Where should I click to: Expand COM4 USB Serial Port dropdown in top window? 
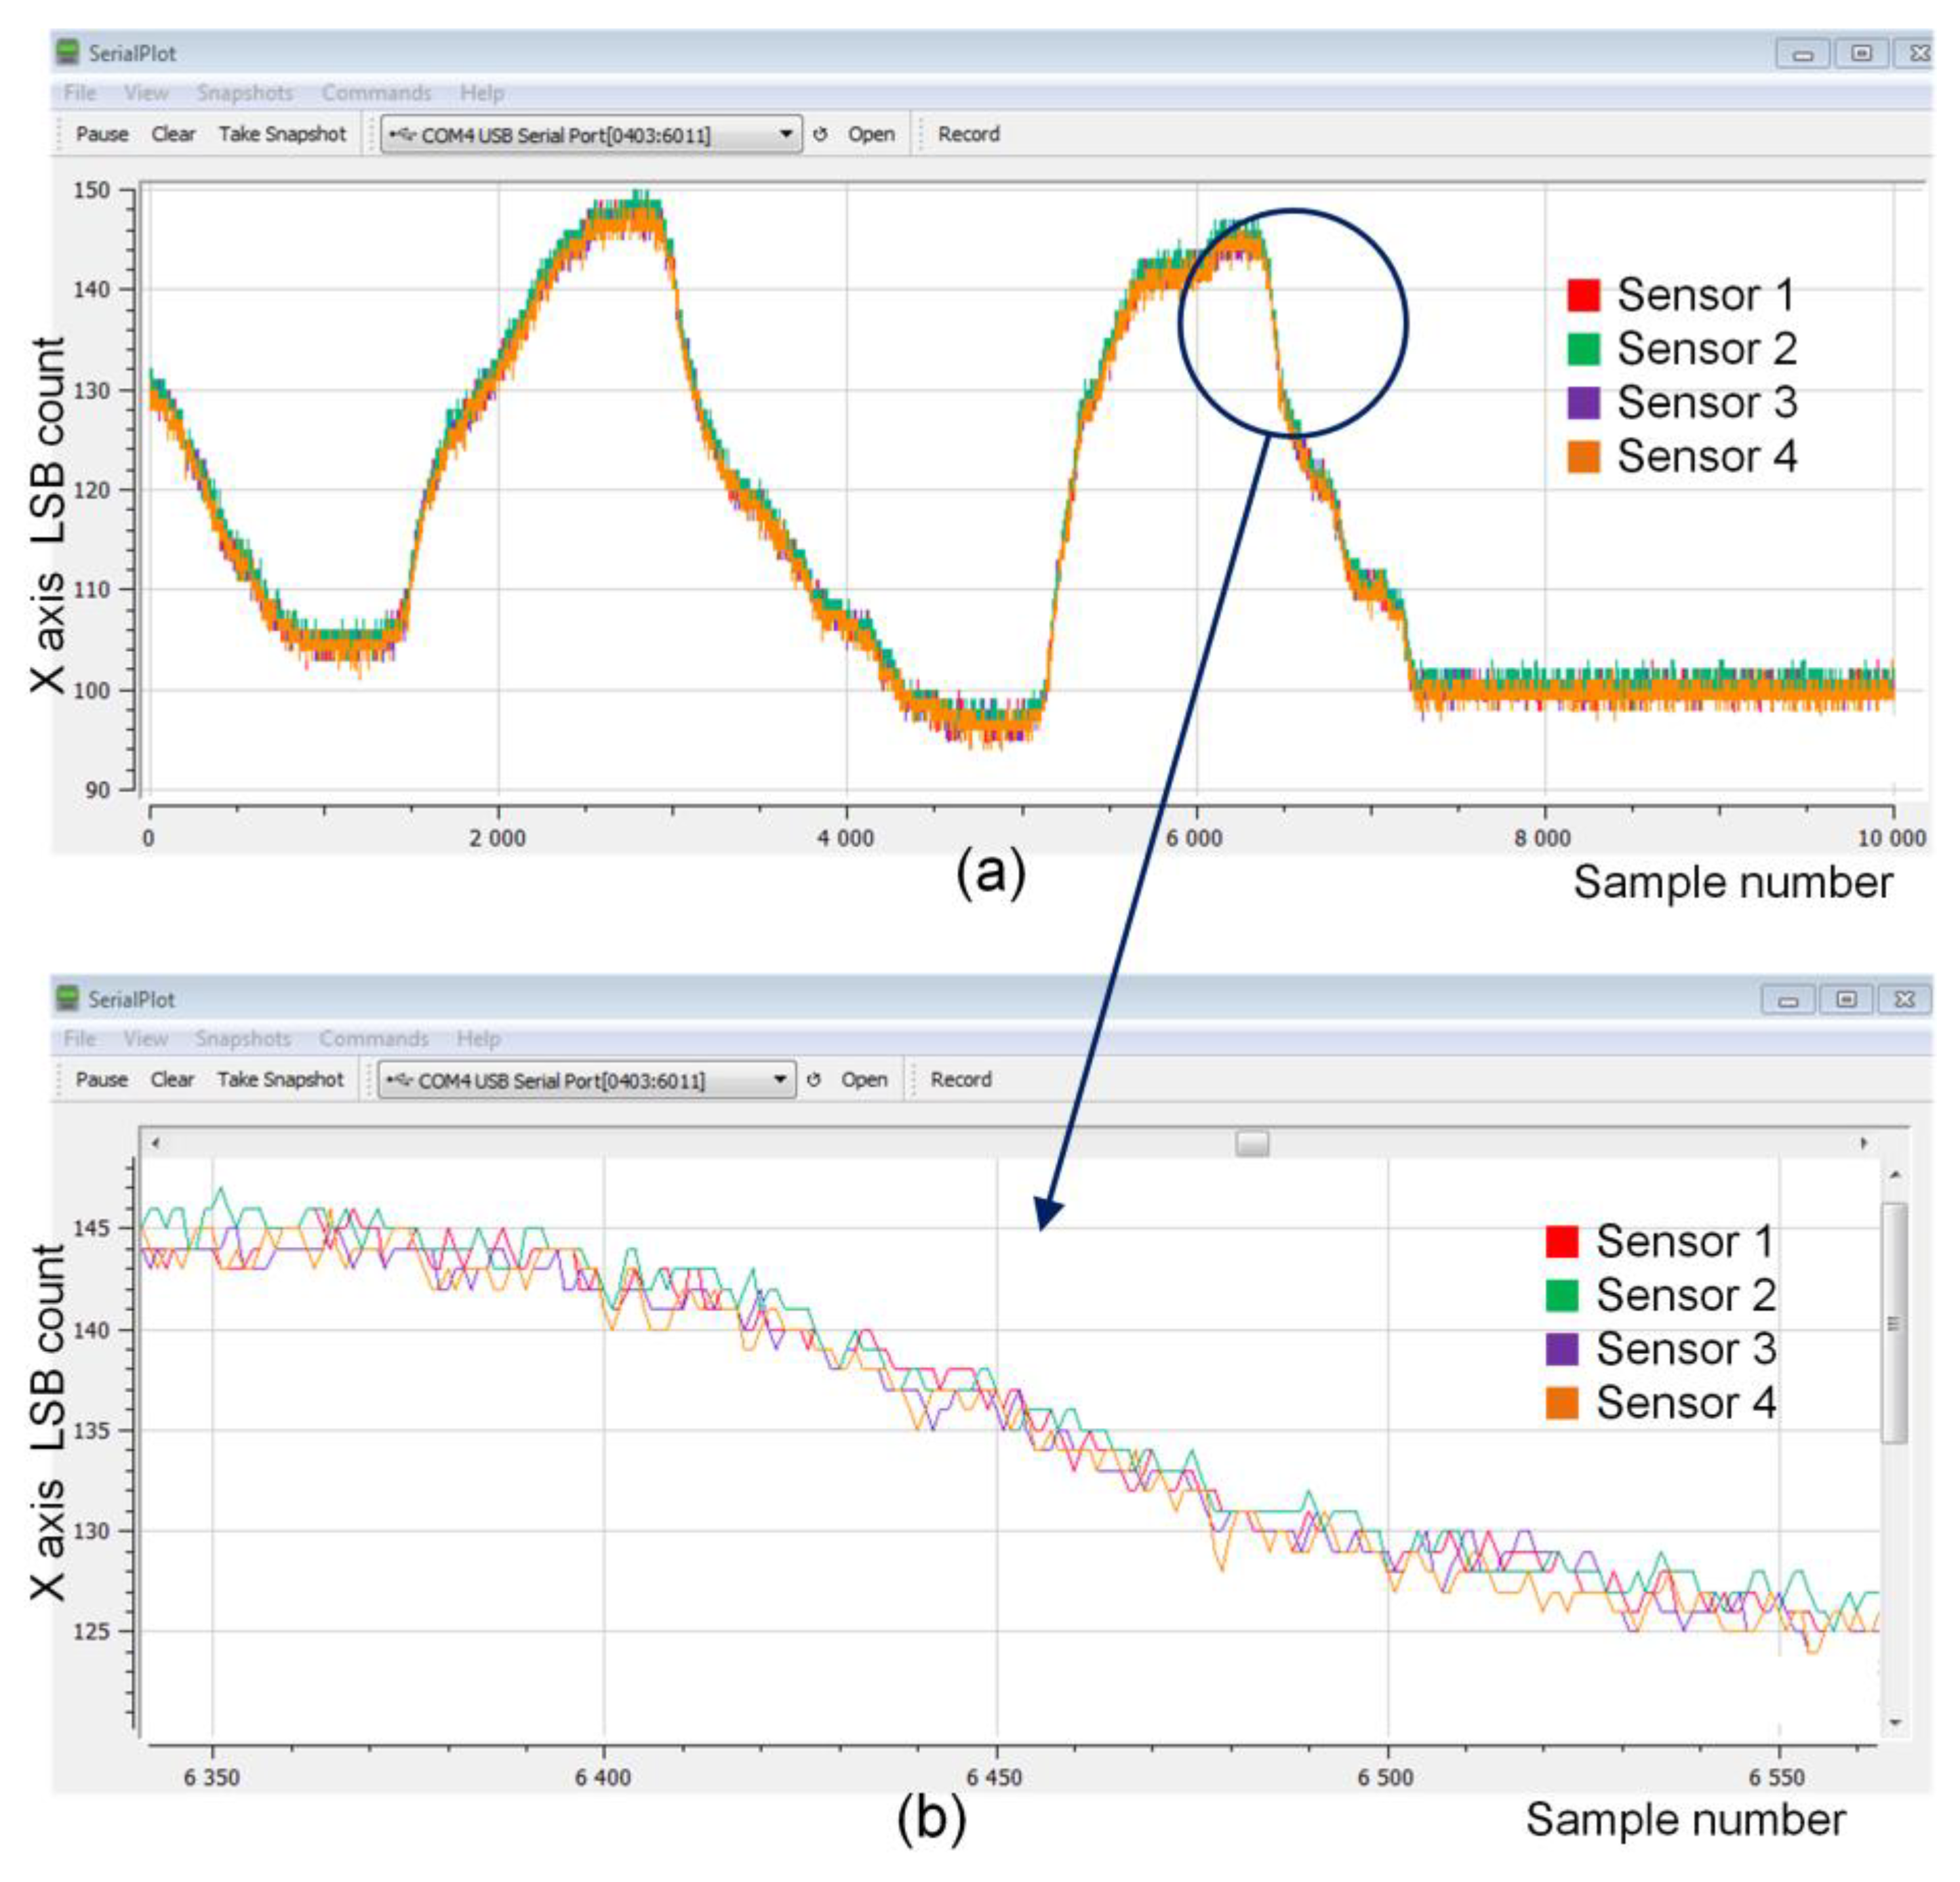coord(786,134)
